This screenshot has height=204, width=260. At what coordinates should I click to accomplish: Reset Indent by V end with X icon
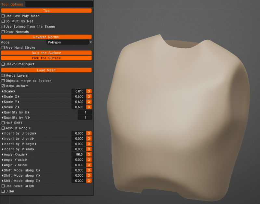[89, 149]
